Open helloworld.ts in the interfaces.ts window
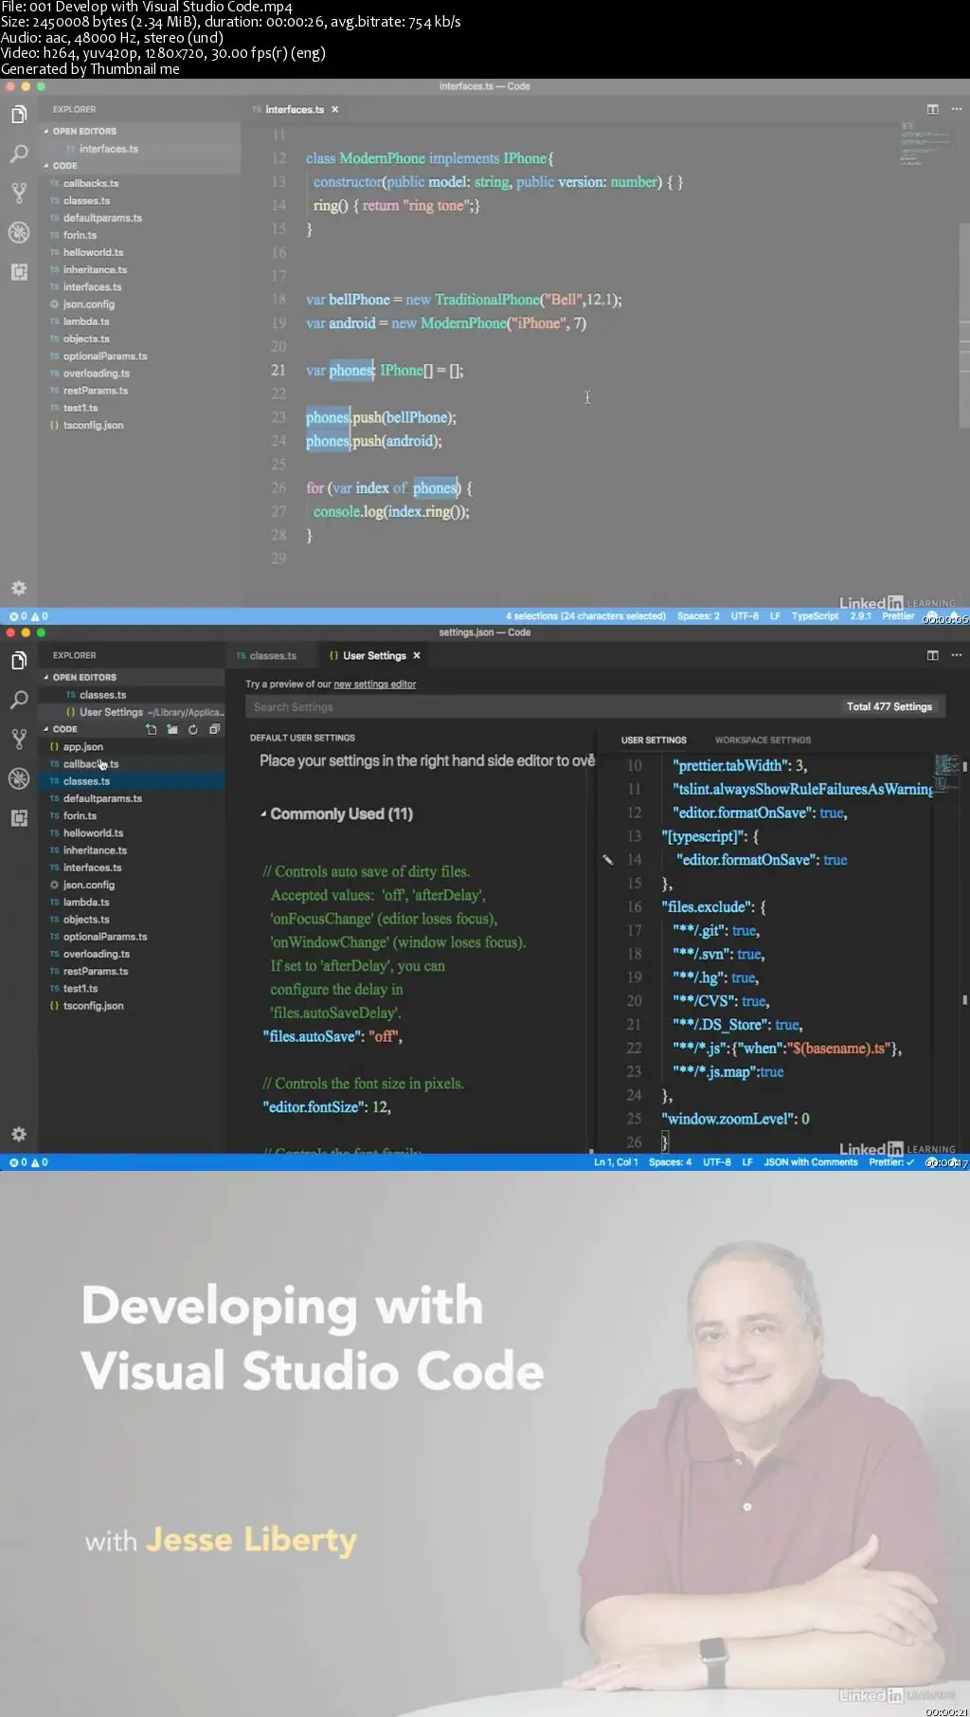The height and width of the screenshot is (1717, 970). (x=93, y=253)
